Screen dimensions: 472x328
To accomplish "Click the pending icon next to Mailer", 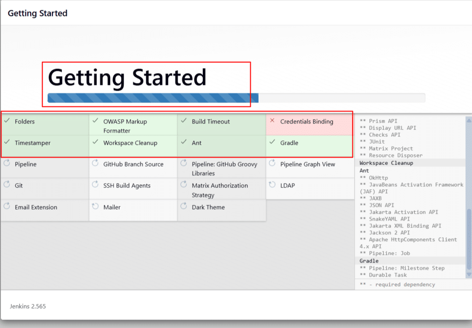I will coord(95,206).
